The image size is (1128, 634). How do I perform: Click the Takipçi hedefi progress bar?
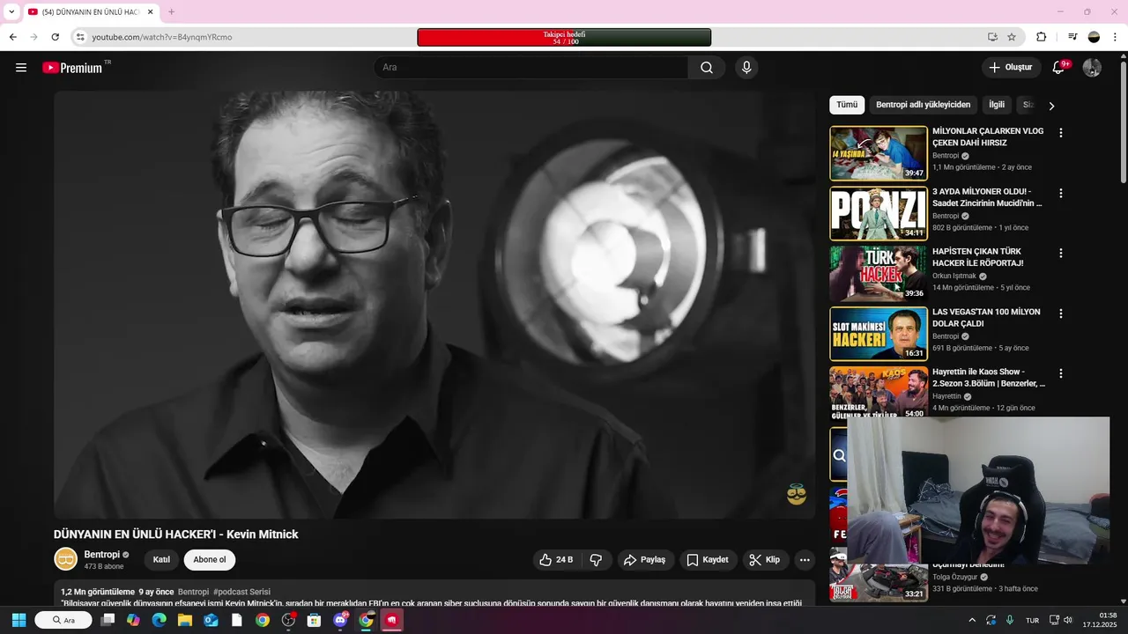tap(564, 38)
